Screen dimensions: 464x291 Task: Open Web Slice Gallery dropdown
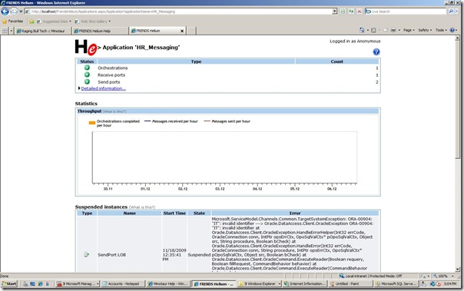tap(93, 21)
